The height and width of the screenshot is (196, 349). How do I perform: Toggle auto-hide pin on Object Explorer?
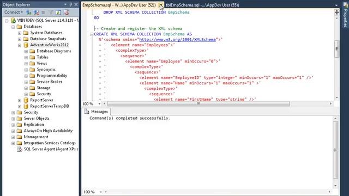[71, 4]
